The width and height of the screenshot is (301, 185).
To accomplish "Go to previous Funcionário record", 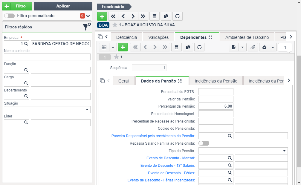I will (x=123, y=16).
